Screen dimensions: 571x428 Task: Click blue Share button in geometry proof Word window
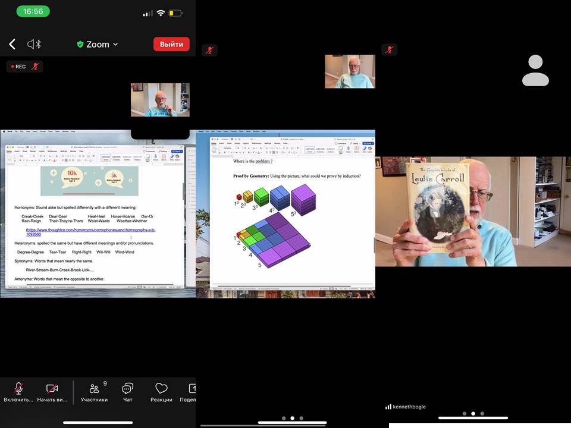click(x=368, y=143)
